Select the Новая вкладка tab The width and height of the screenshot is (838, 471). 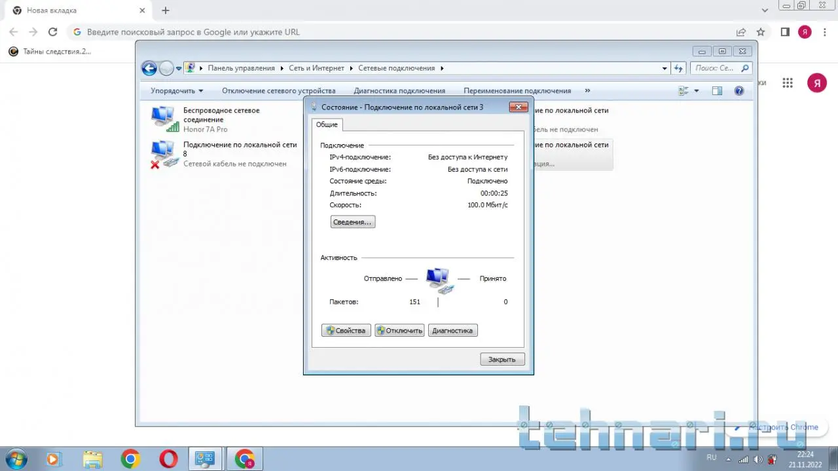[78, 10]
